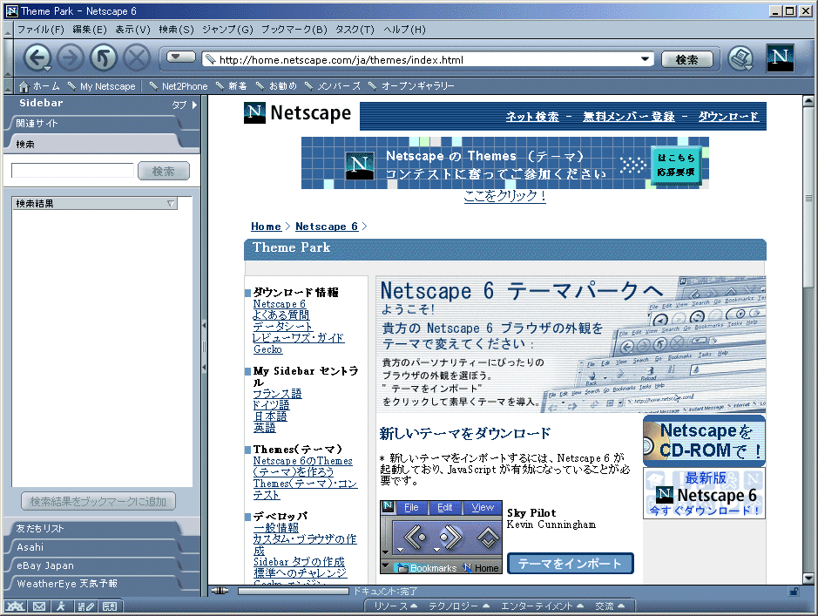Open the My Netscape bookmark
The width and height of the screenshot is (818, 616).
pos(101,86)
